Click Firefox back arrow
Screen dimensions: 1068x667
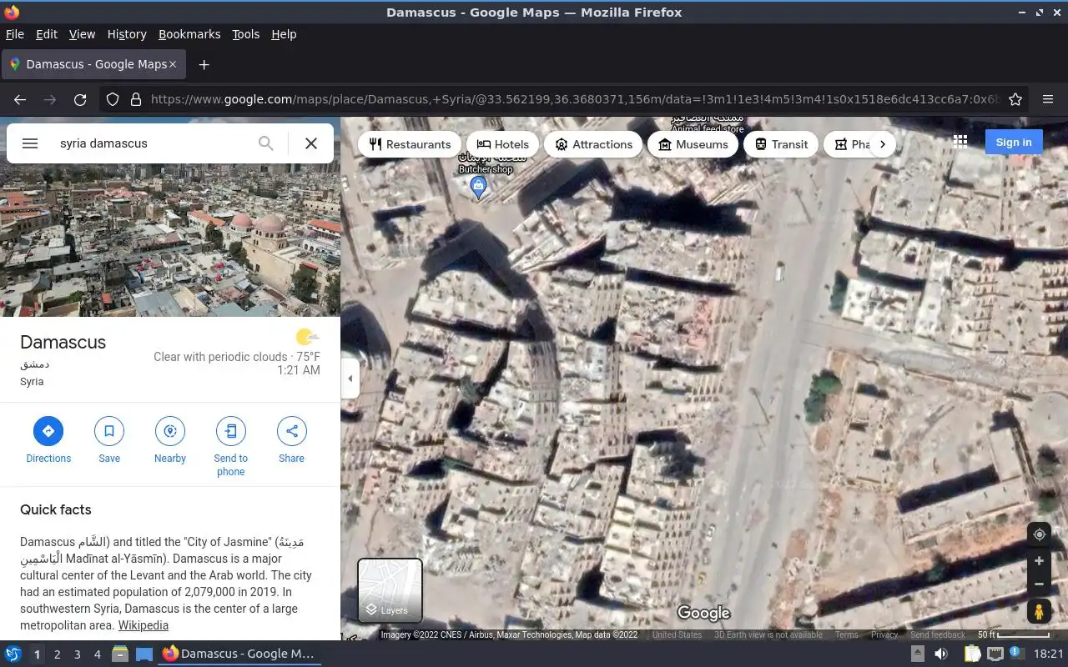point(20,99)
